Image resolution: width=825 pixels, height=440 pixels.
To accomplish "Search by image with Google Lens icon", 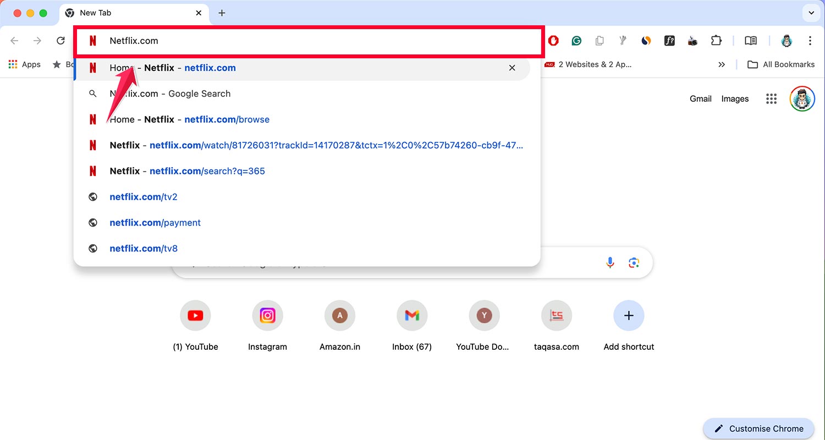I will click(634, 263).
